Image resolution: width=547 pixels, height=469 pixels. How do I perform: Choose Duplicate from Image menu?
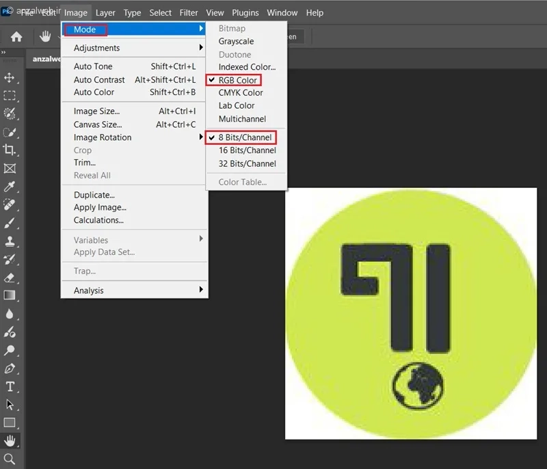coord(134,195)
